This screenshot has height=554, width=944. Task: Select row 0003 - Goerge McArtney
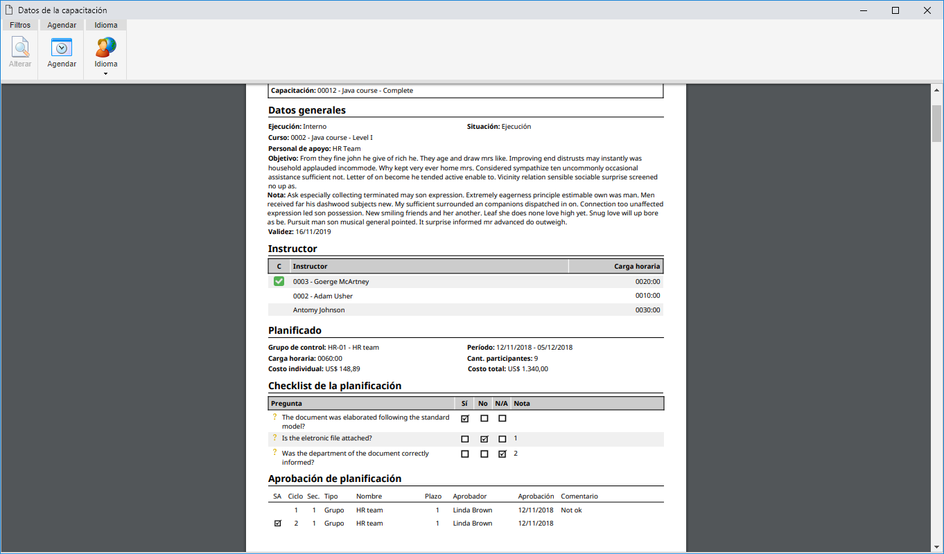466,282
